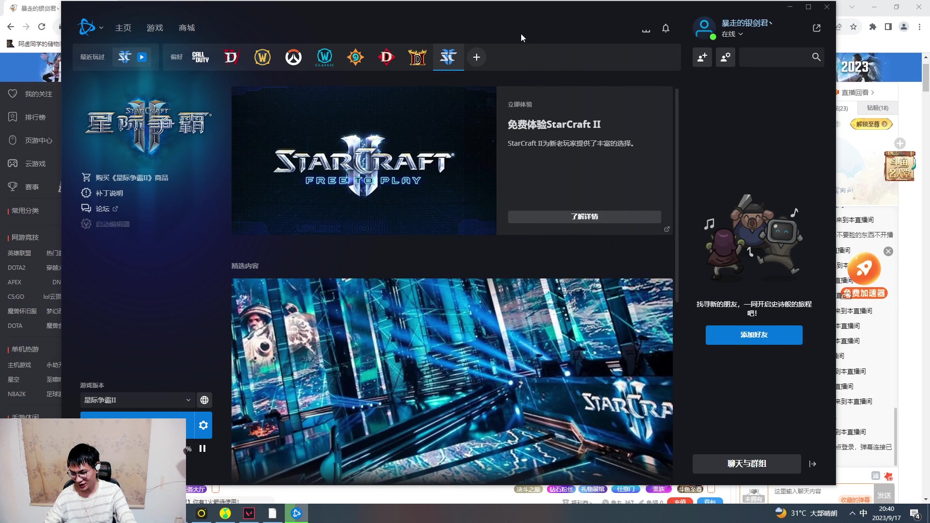Pause the game download progress

202,448
